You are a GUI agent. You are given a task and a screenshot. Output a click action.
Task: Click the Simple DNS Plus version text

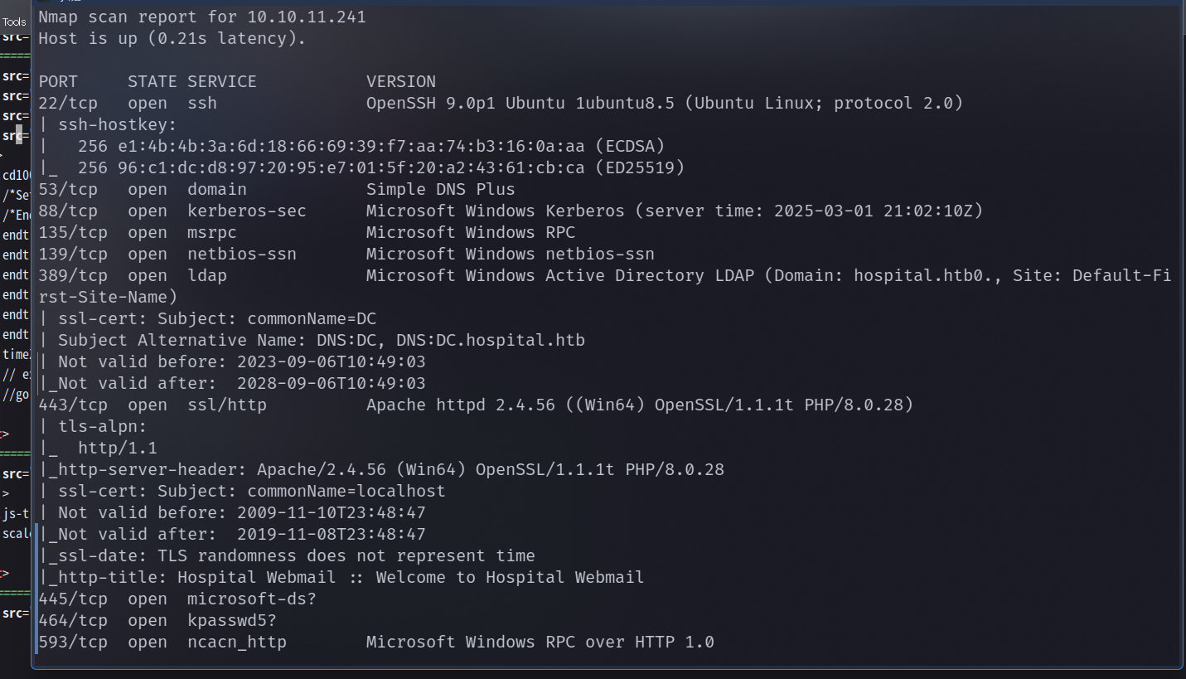tap(440, 189)
